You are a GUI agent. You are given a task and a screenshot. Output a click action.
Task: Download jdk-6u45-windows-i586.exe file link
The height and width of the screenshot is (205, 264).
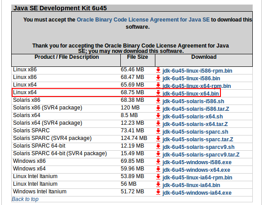197,162
